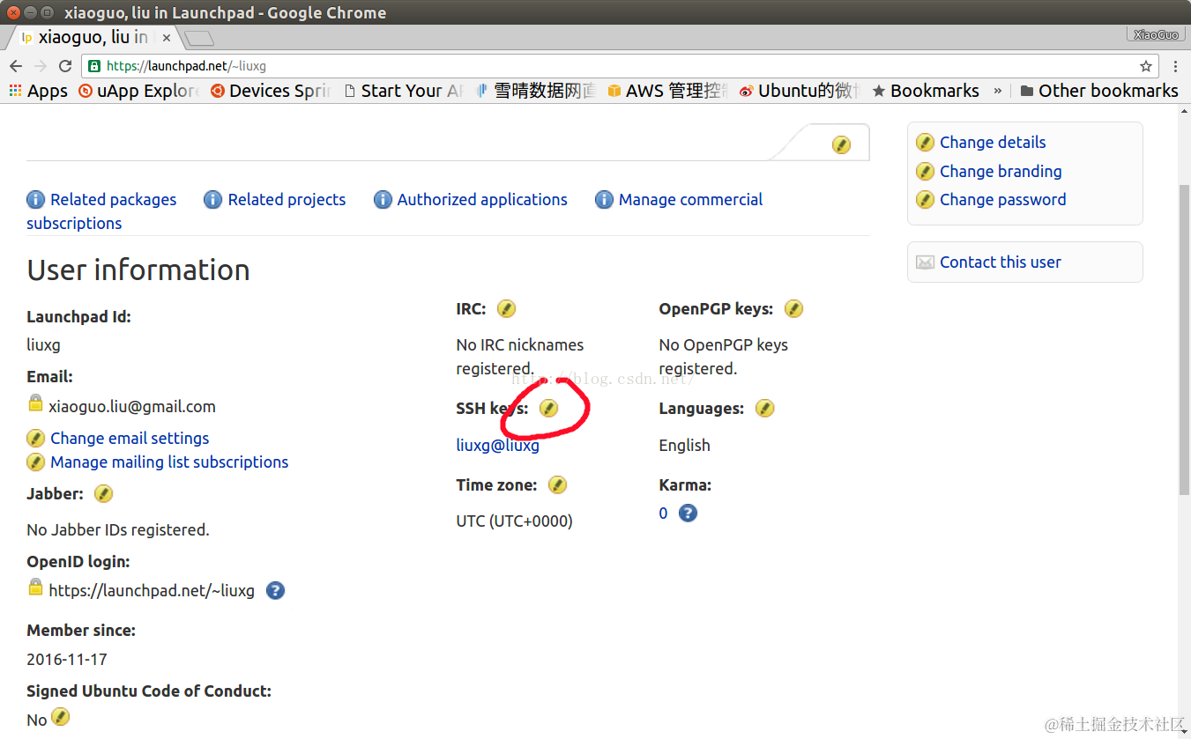View site security lock icon in address bar
The width and height of the screenshot is (1191, 739).
pos(94,66)
